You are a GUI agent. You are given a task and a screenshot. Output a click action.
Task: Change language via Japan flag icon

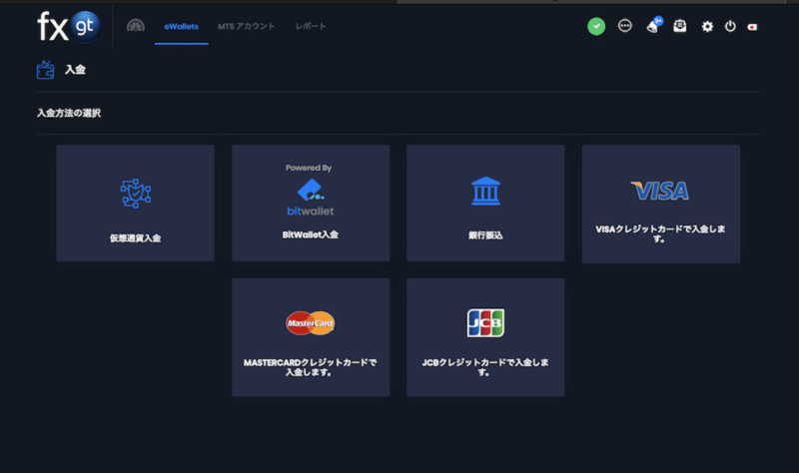752,27
